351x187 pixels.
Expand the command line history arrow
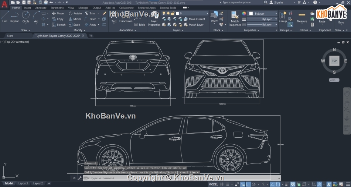tap(279, 178)
